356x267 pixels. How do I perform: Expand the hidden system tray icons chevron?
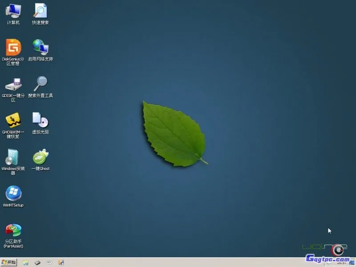[x=328, y=263]
